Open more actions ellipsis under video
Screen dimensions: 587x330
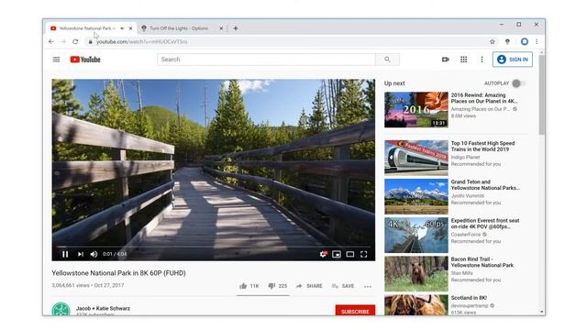tap(368, 286)
